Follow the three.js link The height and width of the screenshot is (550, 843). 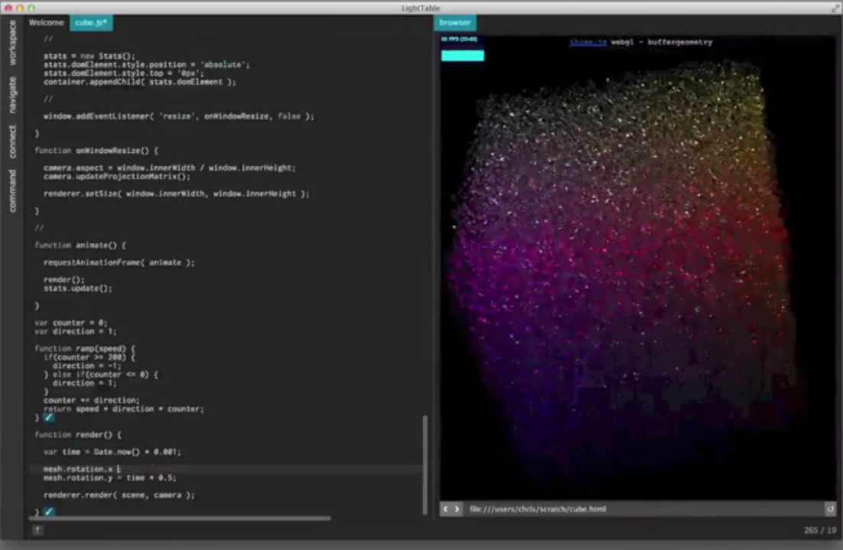(587, 42)
